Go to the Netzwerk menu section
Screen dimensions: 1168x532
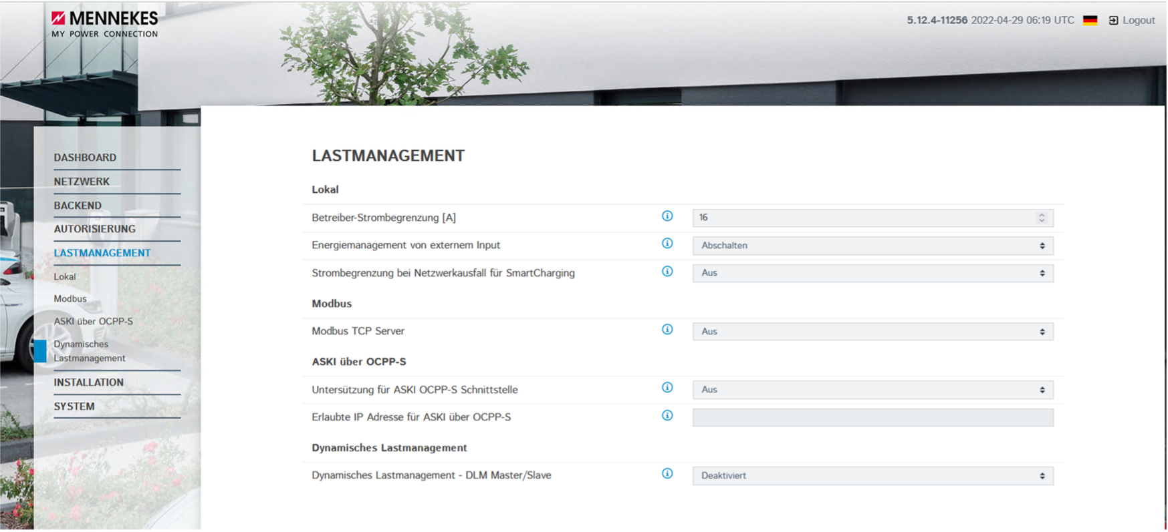pyautogui.click(x=82, y=182)
